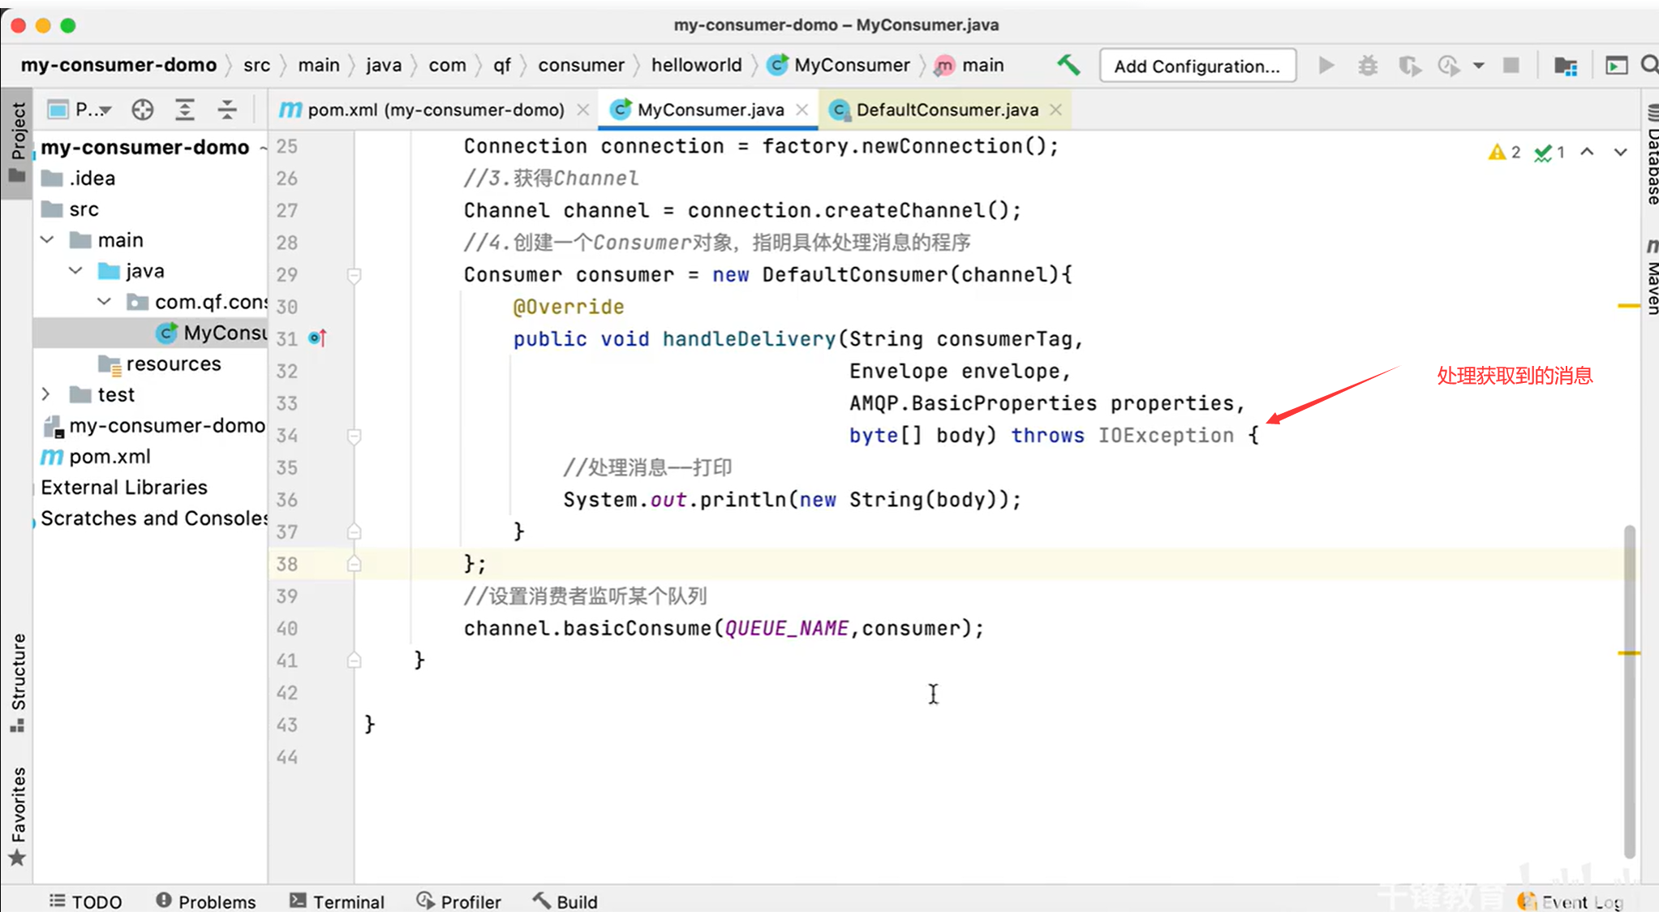The width and height of the screenshot is (1659, 912).
Task: Click the Add Configuration button
Action: [x=1197, y=66]
